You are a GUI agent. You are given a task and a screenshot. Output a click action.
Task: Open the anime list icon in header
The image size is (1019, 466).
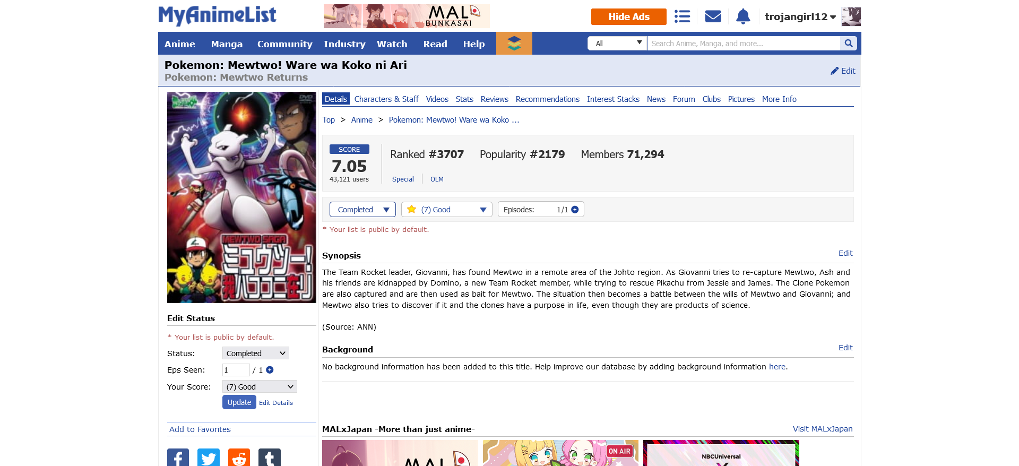[x=682, y=16]
